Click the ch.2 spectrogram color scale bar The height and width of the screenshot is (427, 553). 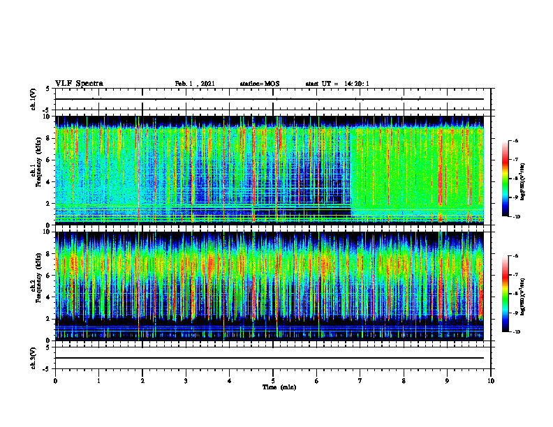point(505,294)
